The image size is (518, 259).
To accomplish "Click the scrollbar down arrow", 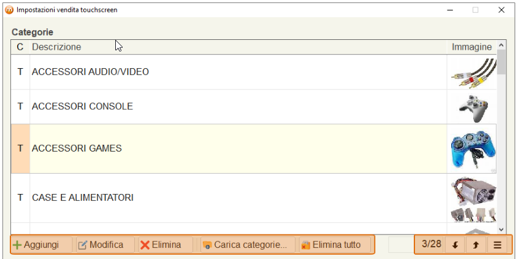I will point(501,229).
